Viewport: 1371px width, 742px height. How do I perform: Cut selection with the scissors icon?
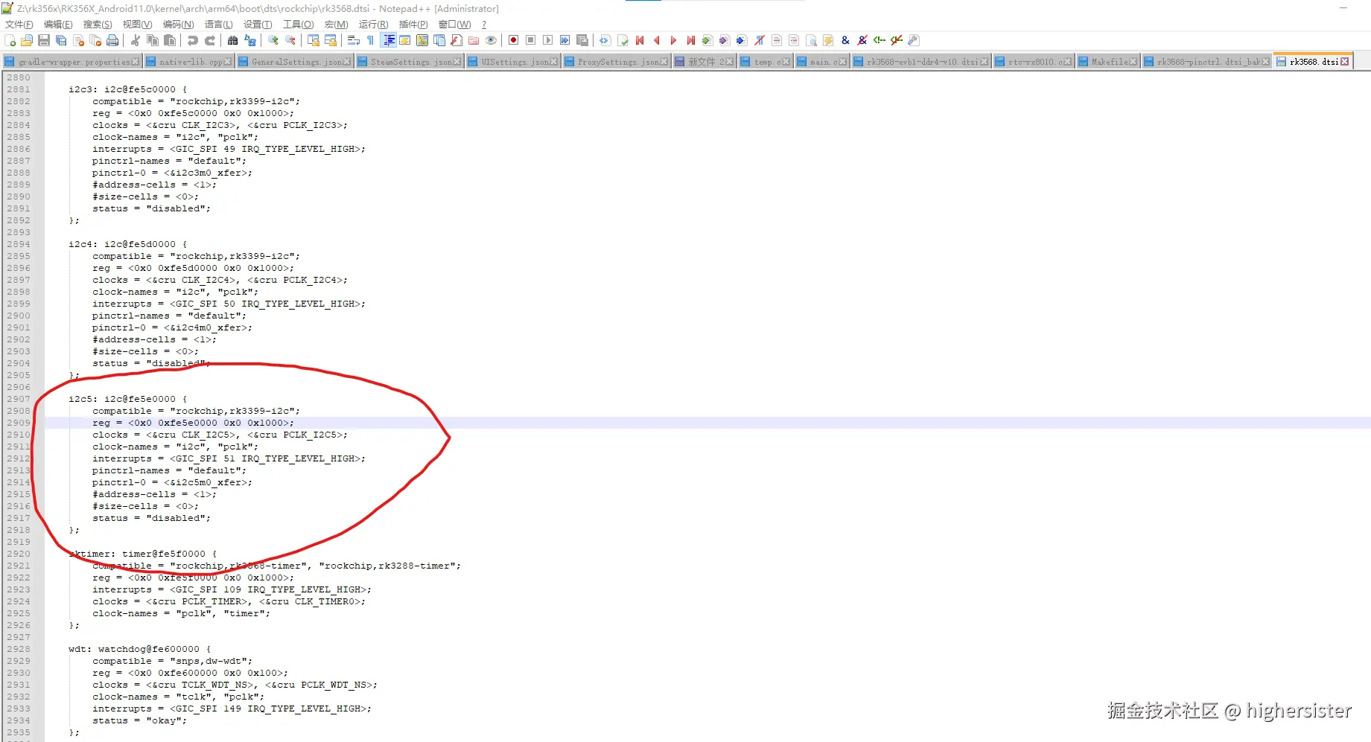pyautogui.click(x=136, y=40)
